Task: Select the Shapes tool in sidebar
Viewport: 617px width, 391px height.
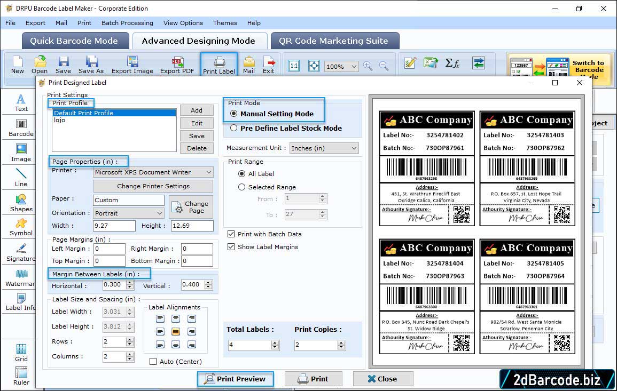Action: click(21, 203)
